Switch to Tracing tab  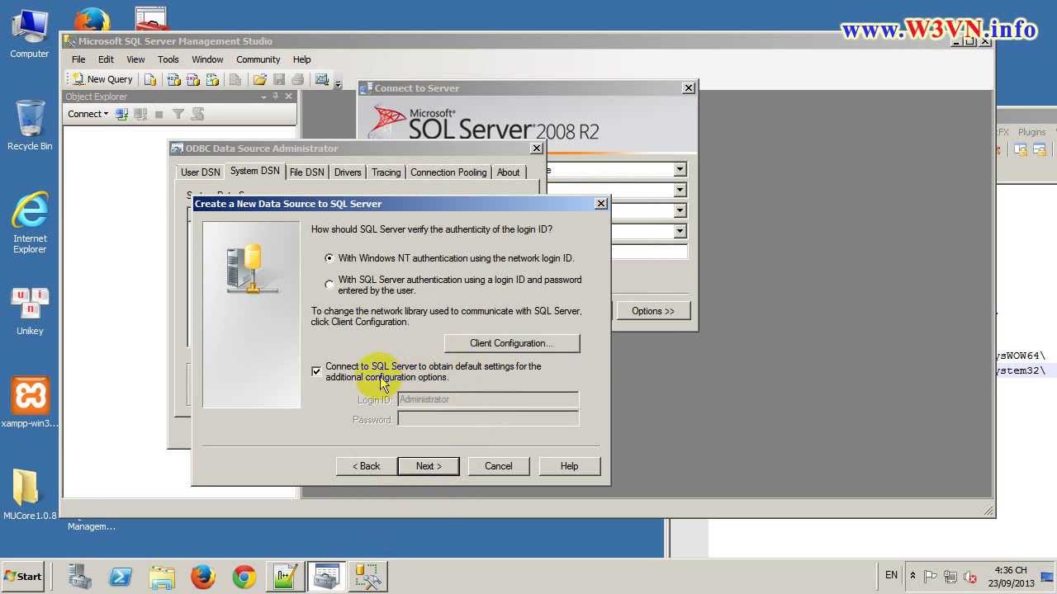386,172
